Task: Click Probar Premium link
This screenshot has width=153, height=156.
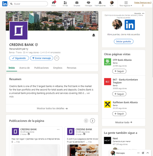Action: tap(143, 4)
